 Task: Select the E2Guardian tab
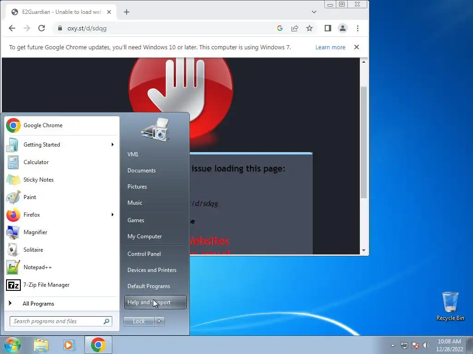point(61,12)
